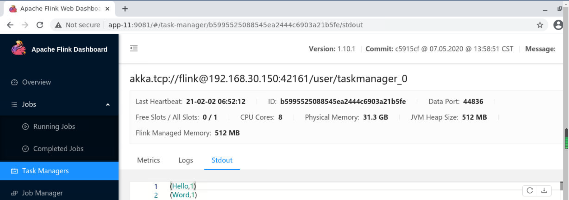The height and width of the screenshot is (200, 569).
Task: Select Task Managers in sidebar
Action: 59,171
